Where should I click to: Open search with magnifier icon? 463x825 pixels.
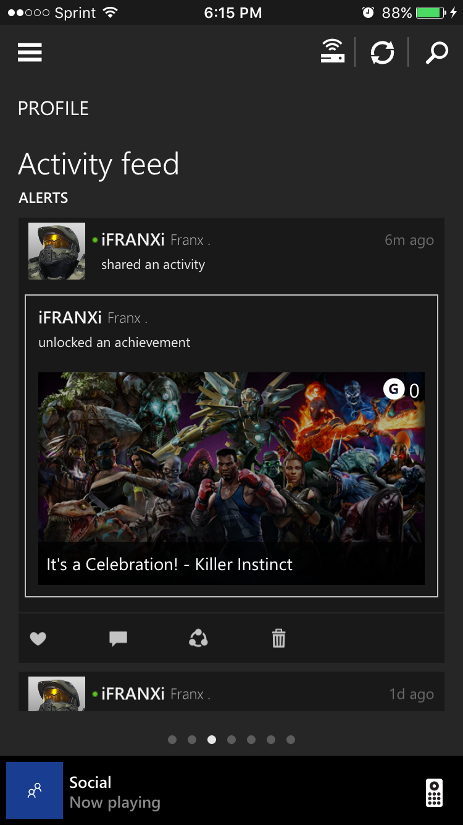click(x=436, y=52)
